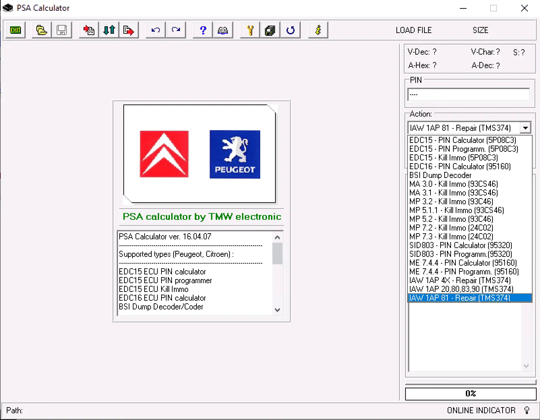Screen dimensions: 540x420
Task: Click the floppy disk save icon
Action: pos(62,30)
